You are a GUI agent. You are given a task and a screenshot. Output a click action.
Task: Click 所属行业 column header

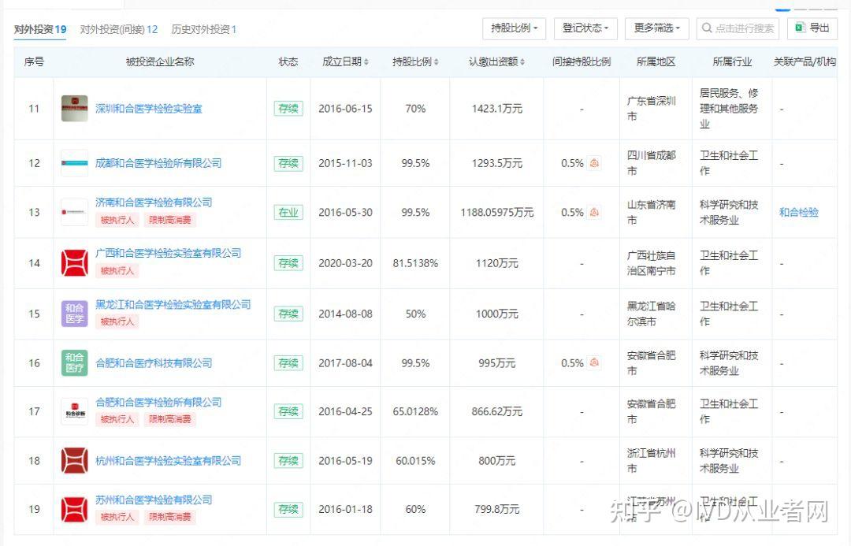(731, 62)
